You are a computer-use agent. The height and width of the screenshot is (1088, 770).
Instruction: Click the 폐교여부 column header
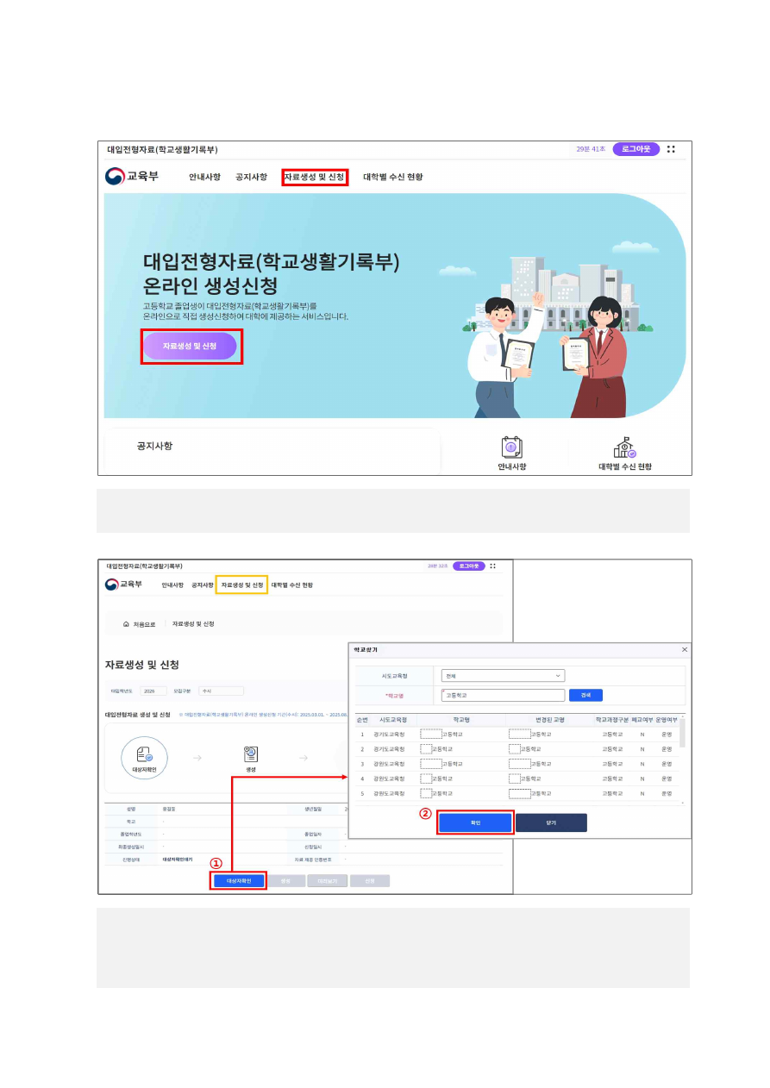point(642,719)
